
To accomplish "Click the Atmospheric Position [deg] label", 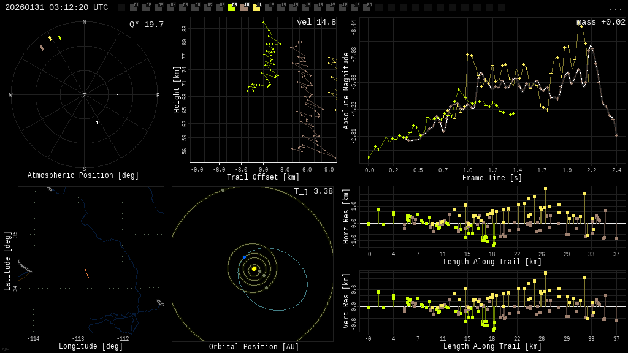I will click(x=83, y=175).
